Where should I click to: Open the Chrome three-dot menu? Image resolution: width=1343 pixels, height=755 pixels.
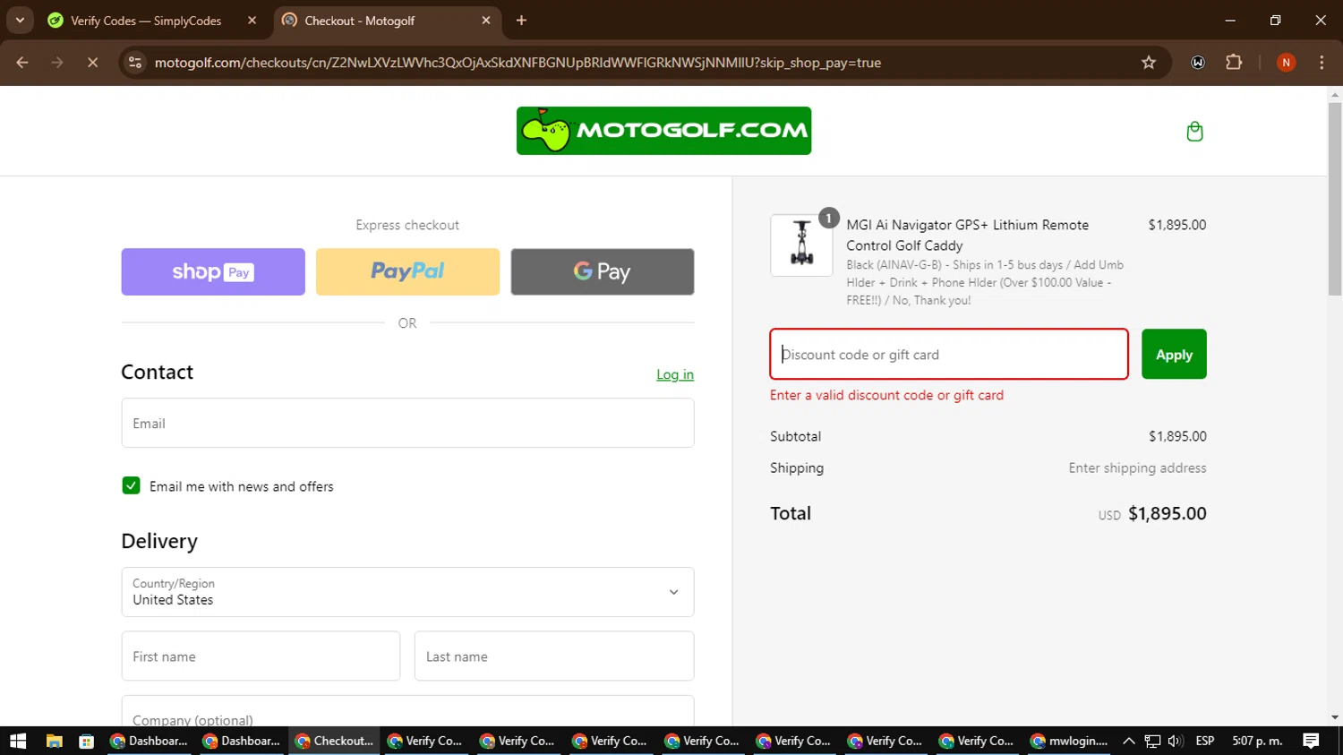point(1322,63)
